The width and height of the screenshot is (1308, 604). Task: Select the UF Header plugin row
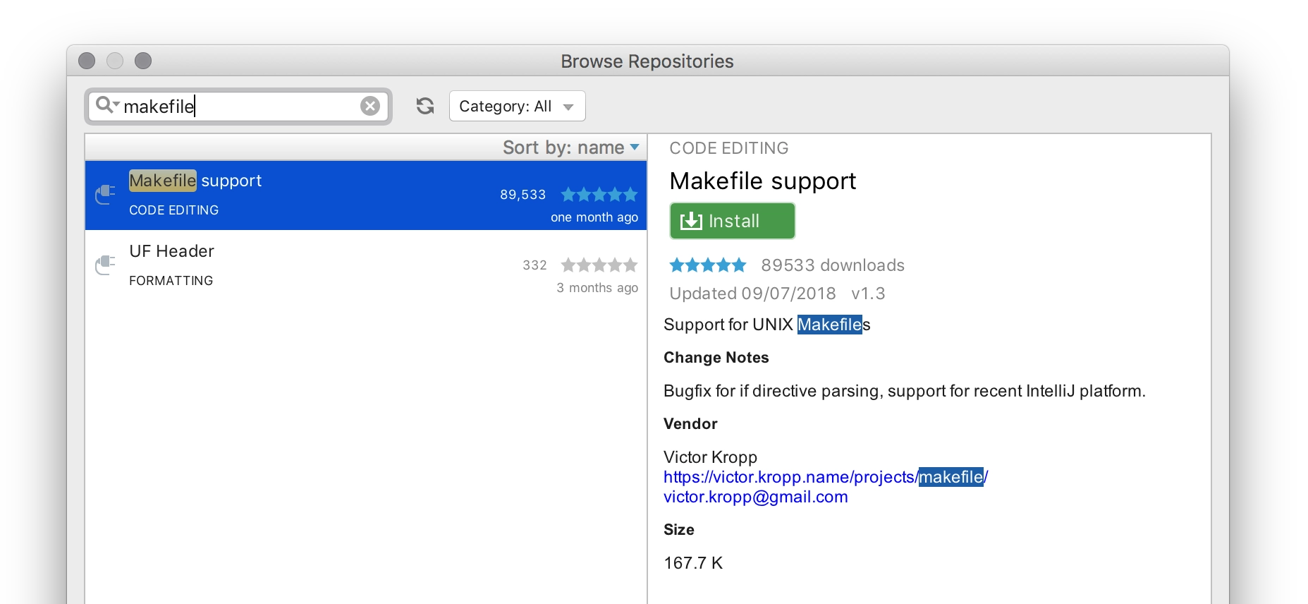point(366,266)
